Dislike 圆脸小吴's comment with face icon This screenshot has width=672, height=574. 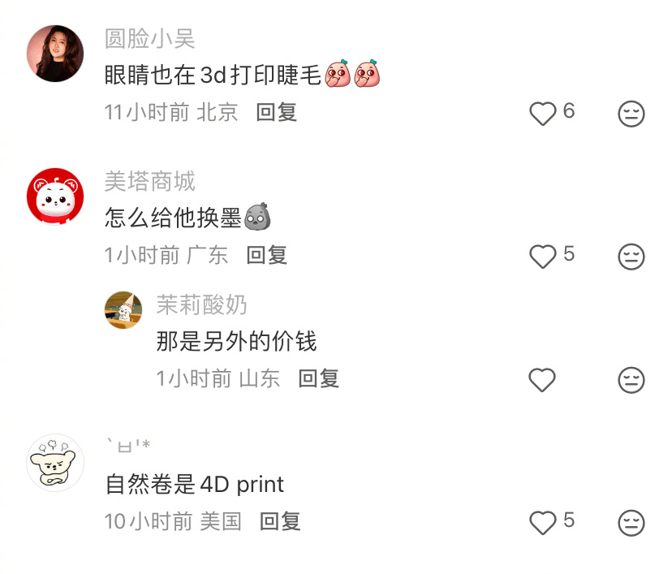pyautogui.click(x=631, y=114)
